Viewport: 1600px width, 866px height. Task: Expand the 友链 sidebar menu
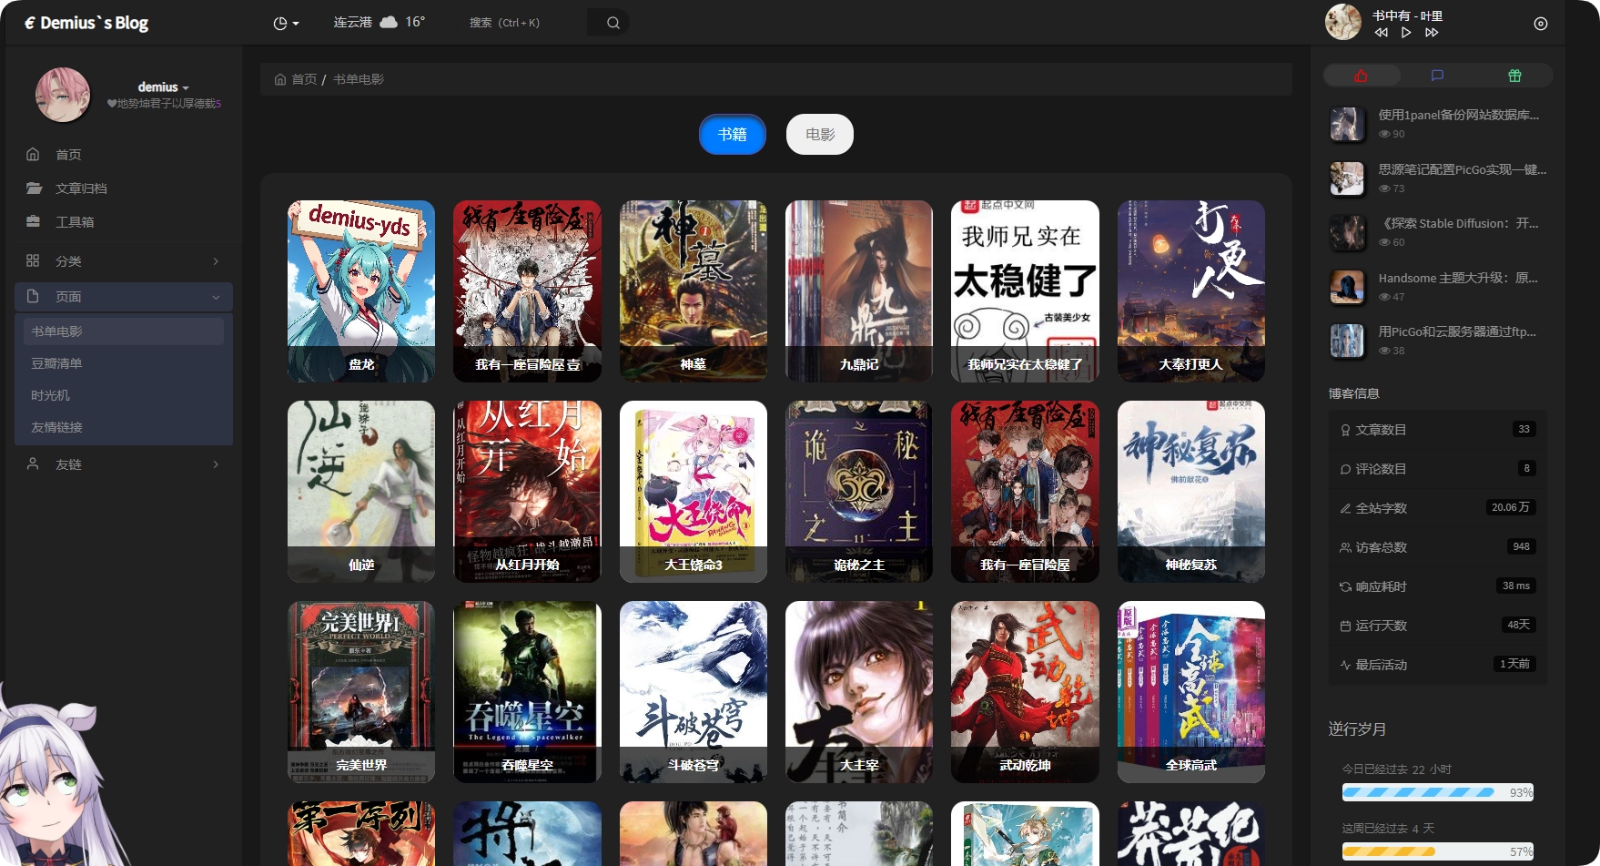tap(124, 464)
